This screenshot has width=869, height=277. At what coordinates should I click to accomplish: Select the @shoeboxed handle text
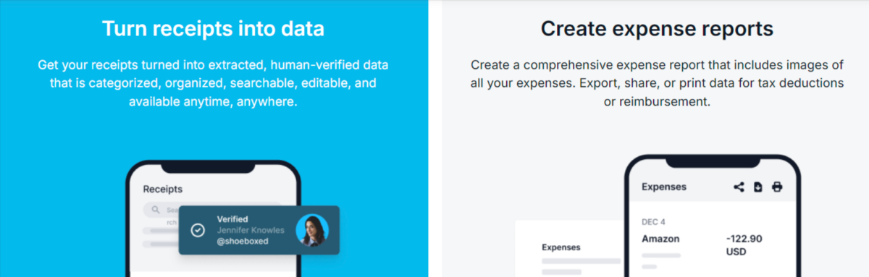click(x=242, y=241)
